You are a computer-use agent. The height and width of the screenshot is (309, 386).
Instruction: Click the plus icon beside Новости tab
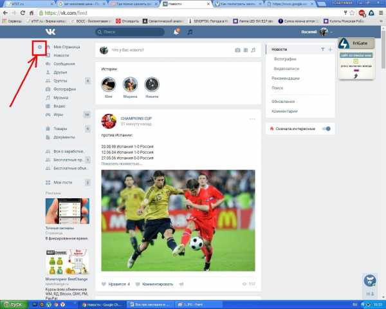coord(330,50)
